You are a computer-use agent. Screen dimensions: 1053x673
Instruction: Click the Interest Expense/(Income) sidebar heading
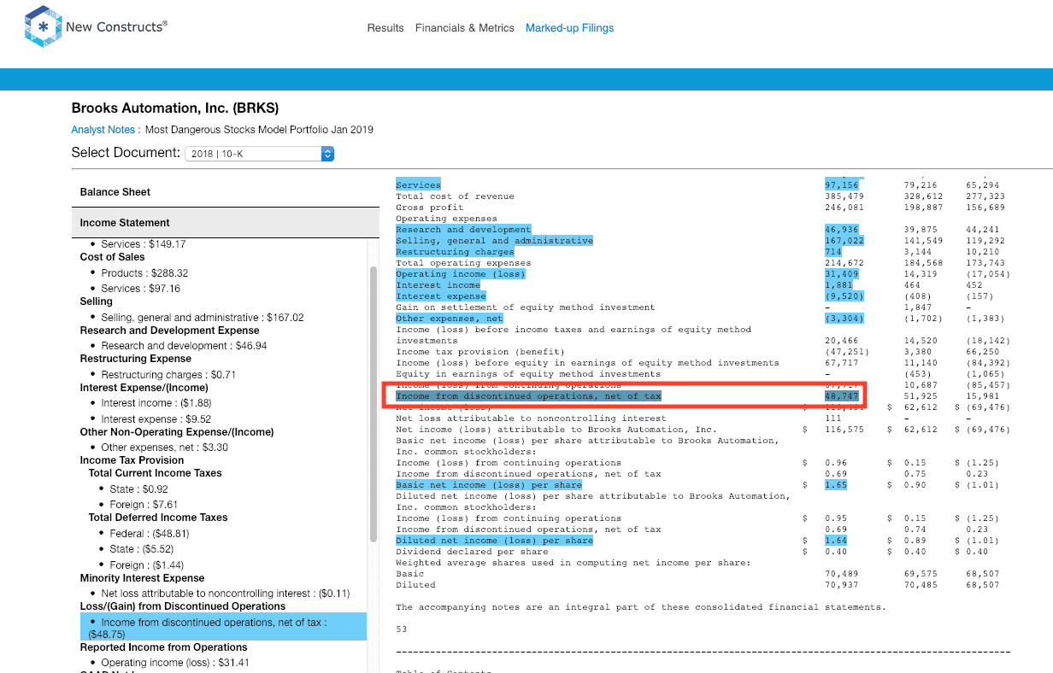(144, 388)
